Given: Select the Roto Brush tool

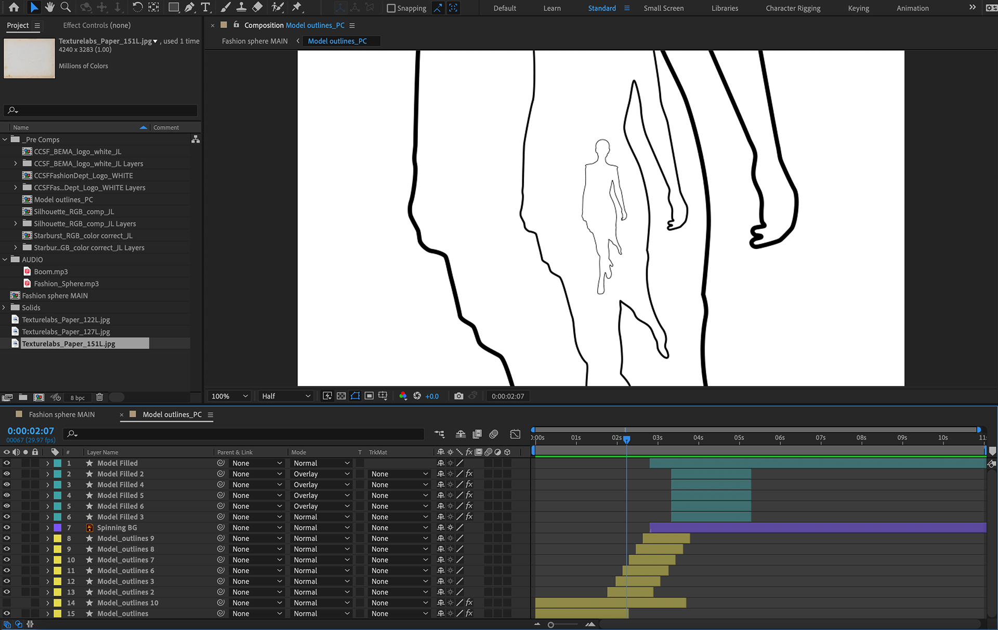Looking at the screenshot, I should (x=278, y=7).
